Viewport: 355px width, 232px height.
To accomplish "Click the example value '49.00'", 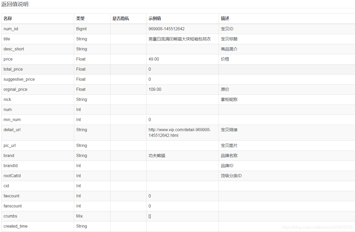I will (154, 59).
